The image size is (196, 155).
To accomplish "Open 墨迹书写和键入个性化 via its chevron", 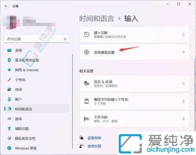I will pos(184,101).
